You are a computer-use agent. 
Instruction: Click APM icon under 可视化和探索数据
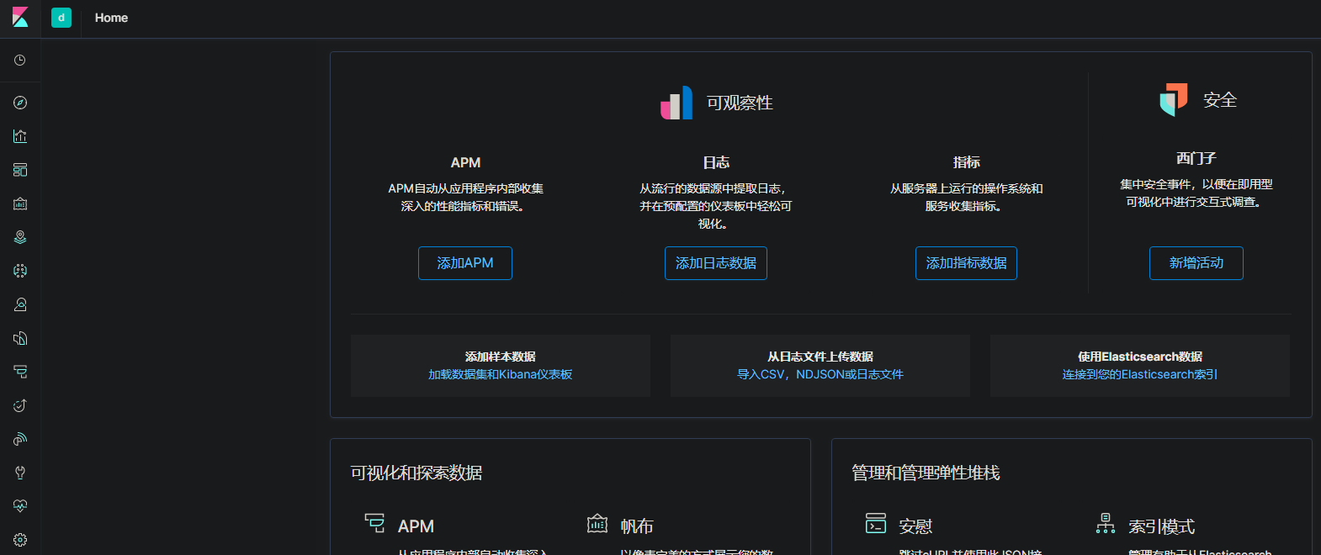click(x=374, y=523)
